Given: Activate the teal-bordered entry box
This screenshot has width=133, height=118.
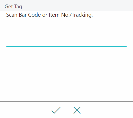Looking at the screenshot, I should (66, 51).
